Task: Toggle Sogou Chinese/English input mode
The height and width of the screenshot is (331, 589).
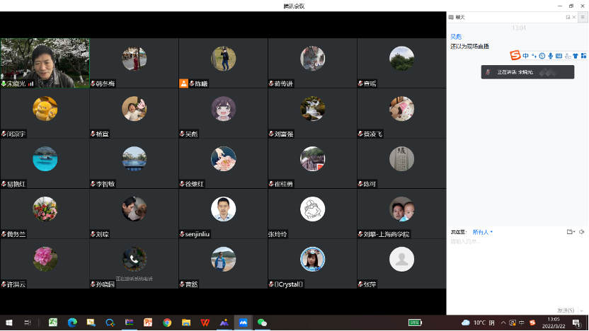Action: point(526,56)
